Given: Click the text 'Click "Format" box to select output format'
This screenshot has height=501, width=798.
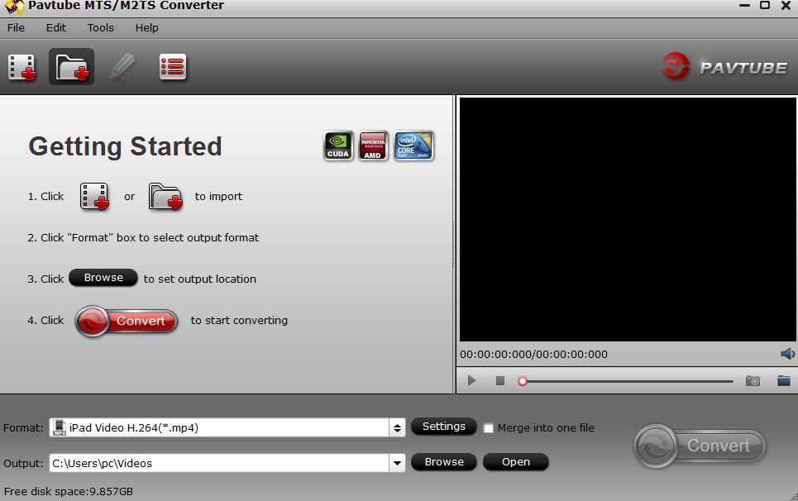Looking at the screenshot, I should point(150,237).
